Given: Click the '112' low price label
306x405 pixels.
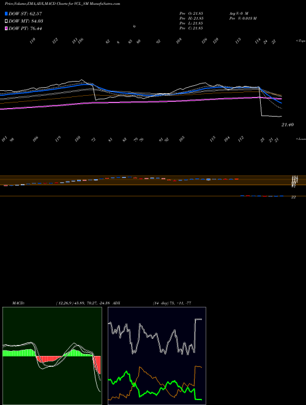Looking at the screenshot, I should coord(241,139).
